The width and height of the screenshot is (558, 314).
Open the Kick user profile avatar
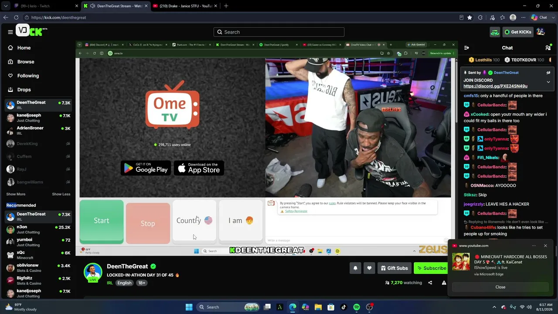pos(541,32)
